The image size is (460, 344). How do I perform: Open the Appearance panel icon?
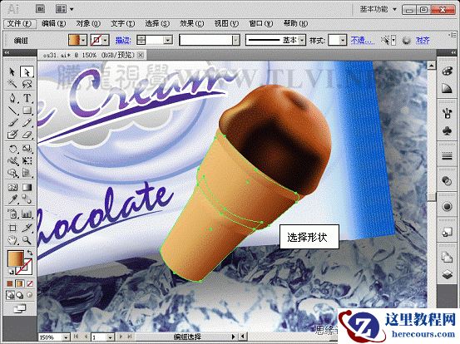click(447, 207)
